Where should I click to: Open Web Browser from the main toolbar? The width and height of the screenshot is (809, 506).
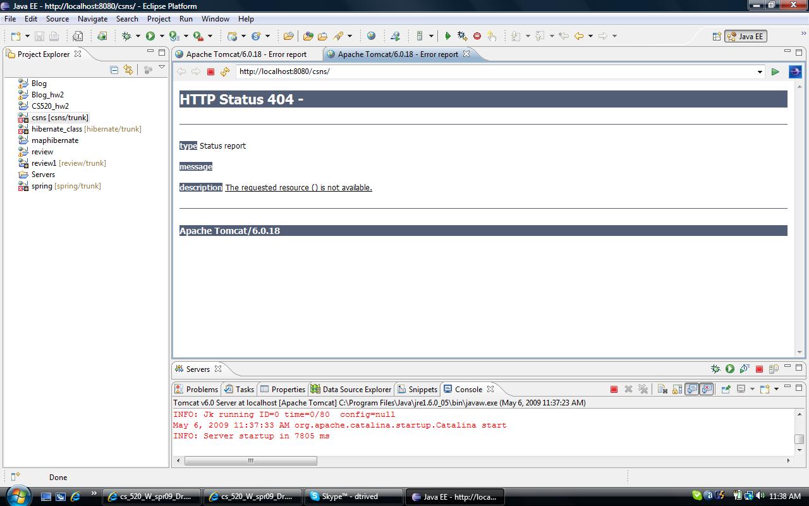[x=371, y=36]
